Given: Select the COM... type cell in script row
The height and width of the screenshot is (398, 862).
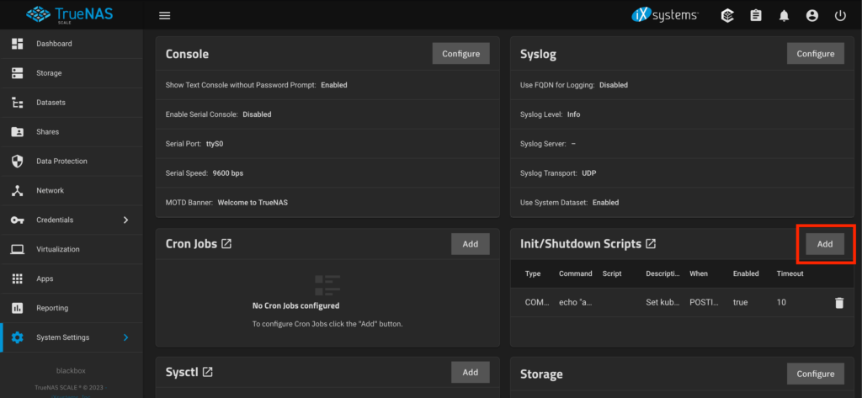Looking at the screenshot, I should (x=536, y=302).
